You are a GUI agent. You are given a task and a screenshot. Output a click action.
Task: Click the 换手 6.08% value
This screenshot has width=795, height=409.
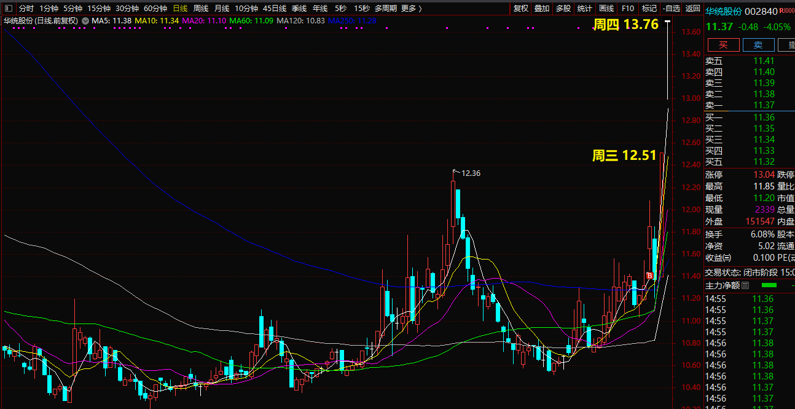[x=762, y=234]
